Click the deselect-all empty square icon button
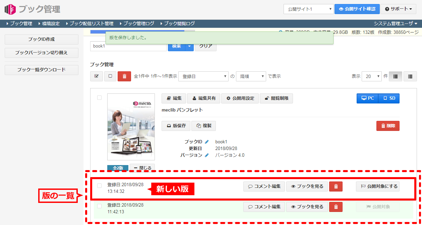The height and width of the screenshot is (225, 422). pyautogui.click(x=110, y=76)
